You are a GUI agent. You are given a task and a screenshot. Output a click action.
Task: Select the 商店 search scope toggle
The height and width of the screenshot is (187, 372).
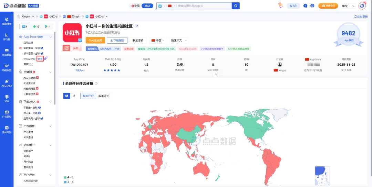pos(147,6)
